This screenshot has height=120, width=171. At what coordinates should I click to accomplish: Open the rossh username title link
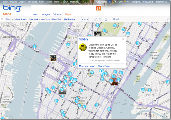click(83, 39)
